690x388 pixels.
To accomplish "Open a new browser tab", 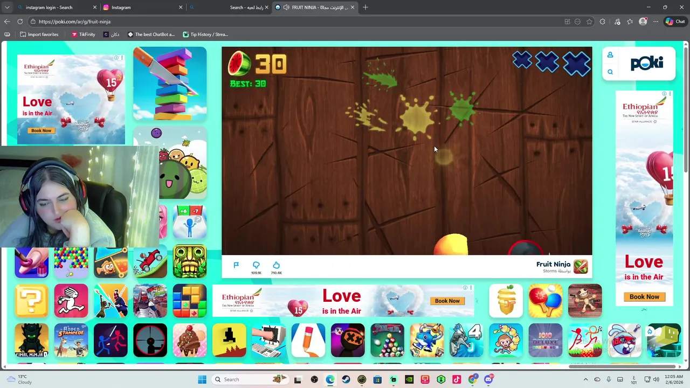I will [x=365, y=8].
